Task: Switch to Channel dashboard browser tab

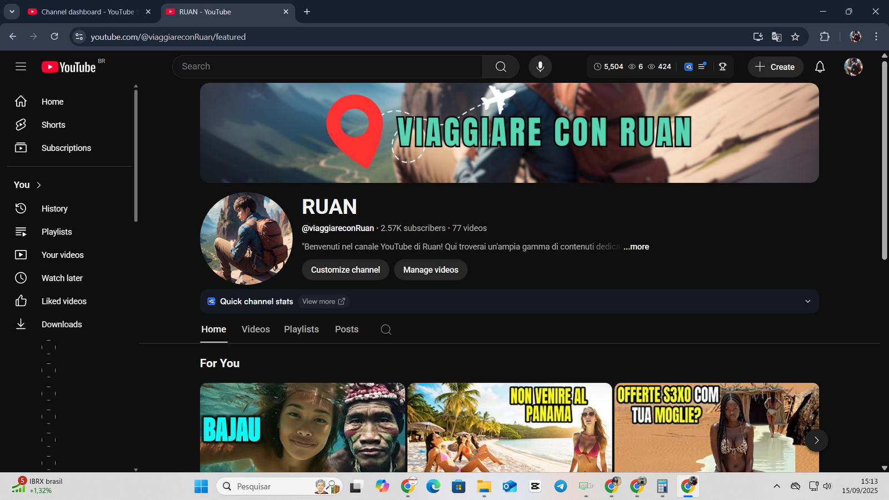Action: (90, 12)
